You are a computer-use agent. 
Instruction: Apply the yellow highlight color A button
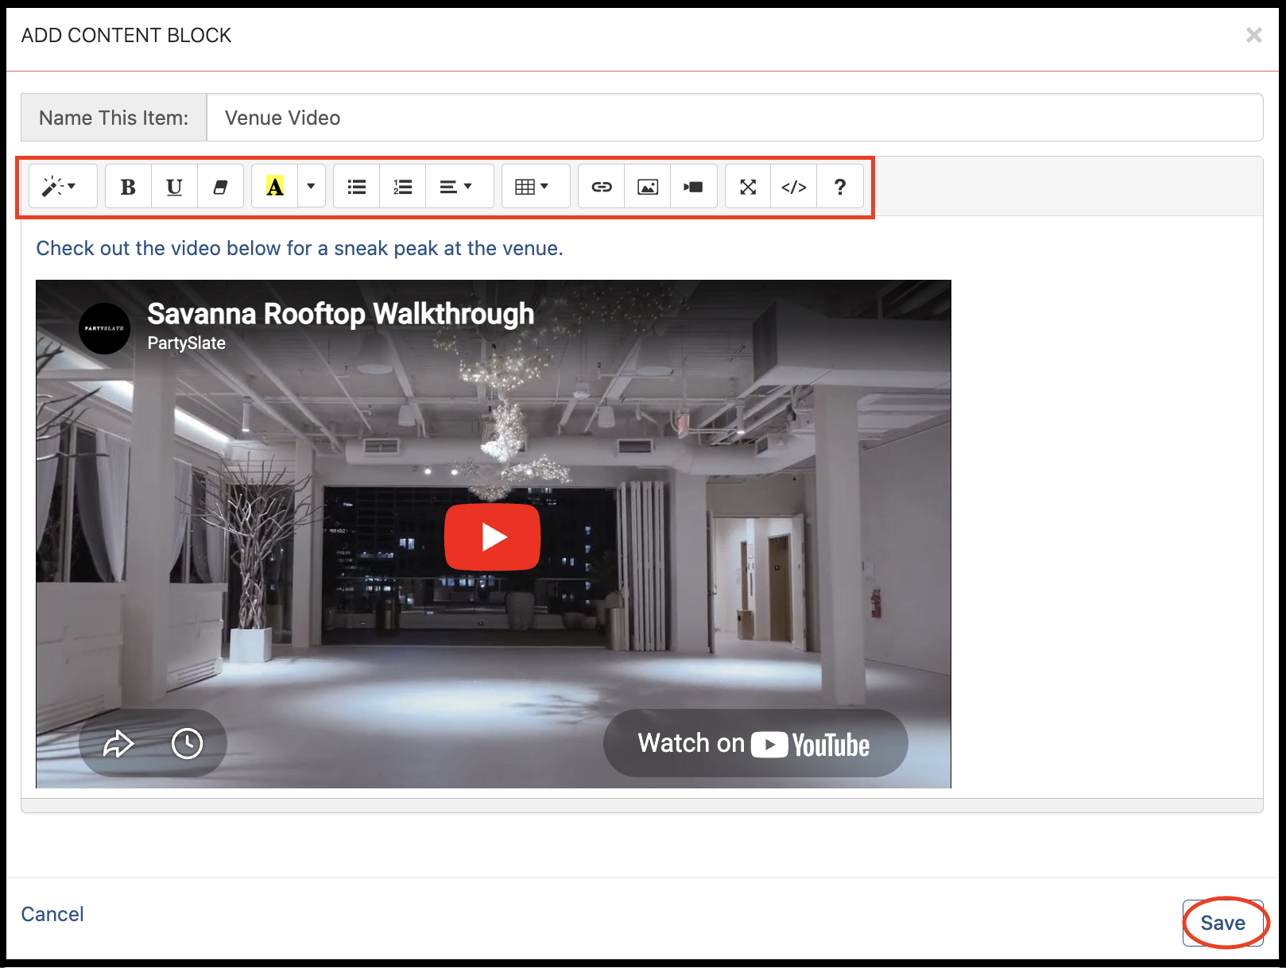tap(275, 187)
